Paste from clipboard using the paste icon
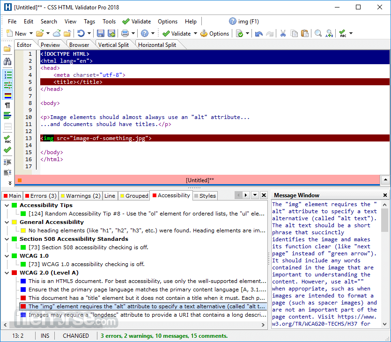Image resolution: width=391 pixels, height=342 pixels. coord(304,33)
